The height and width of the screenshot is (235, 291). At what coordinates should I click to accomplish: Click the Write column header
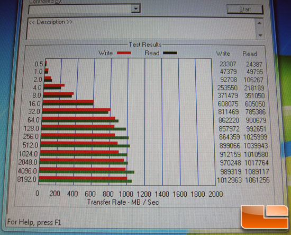[x=223, y=54]
